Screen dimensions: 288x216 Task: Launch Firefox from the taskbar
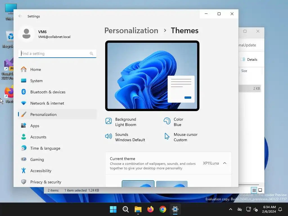[150, 209]
